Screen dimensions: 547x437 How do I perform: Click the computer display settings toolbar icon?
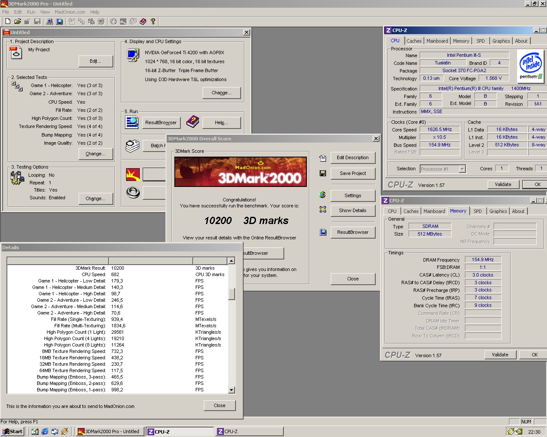pos(50,21)
